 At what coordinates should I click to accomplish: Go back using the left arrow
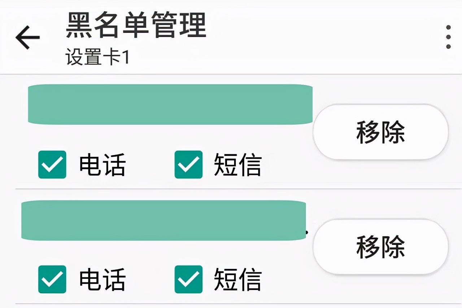pyautogui.click(x=27, y=37)
